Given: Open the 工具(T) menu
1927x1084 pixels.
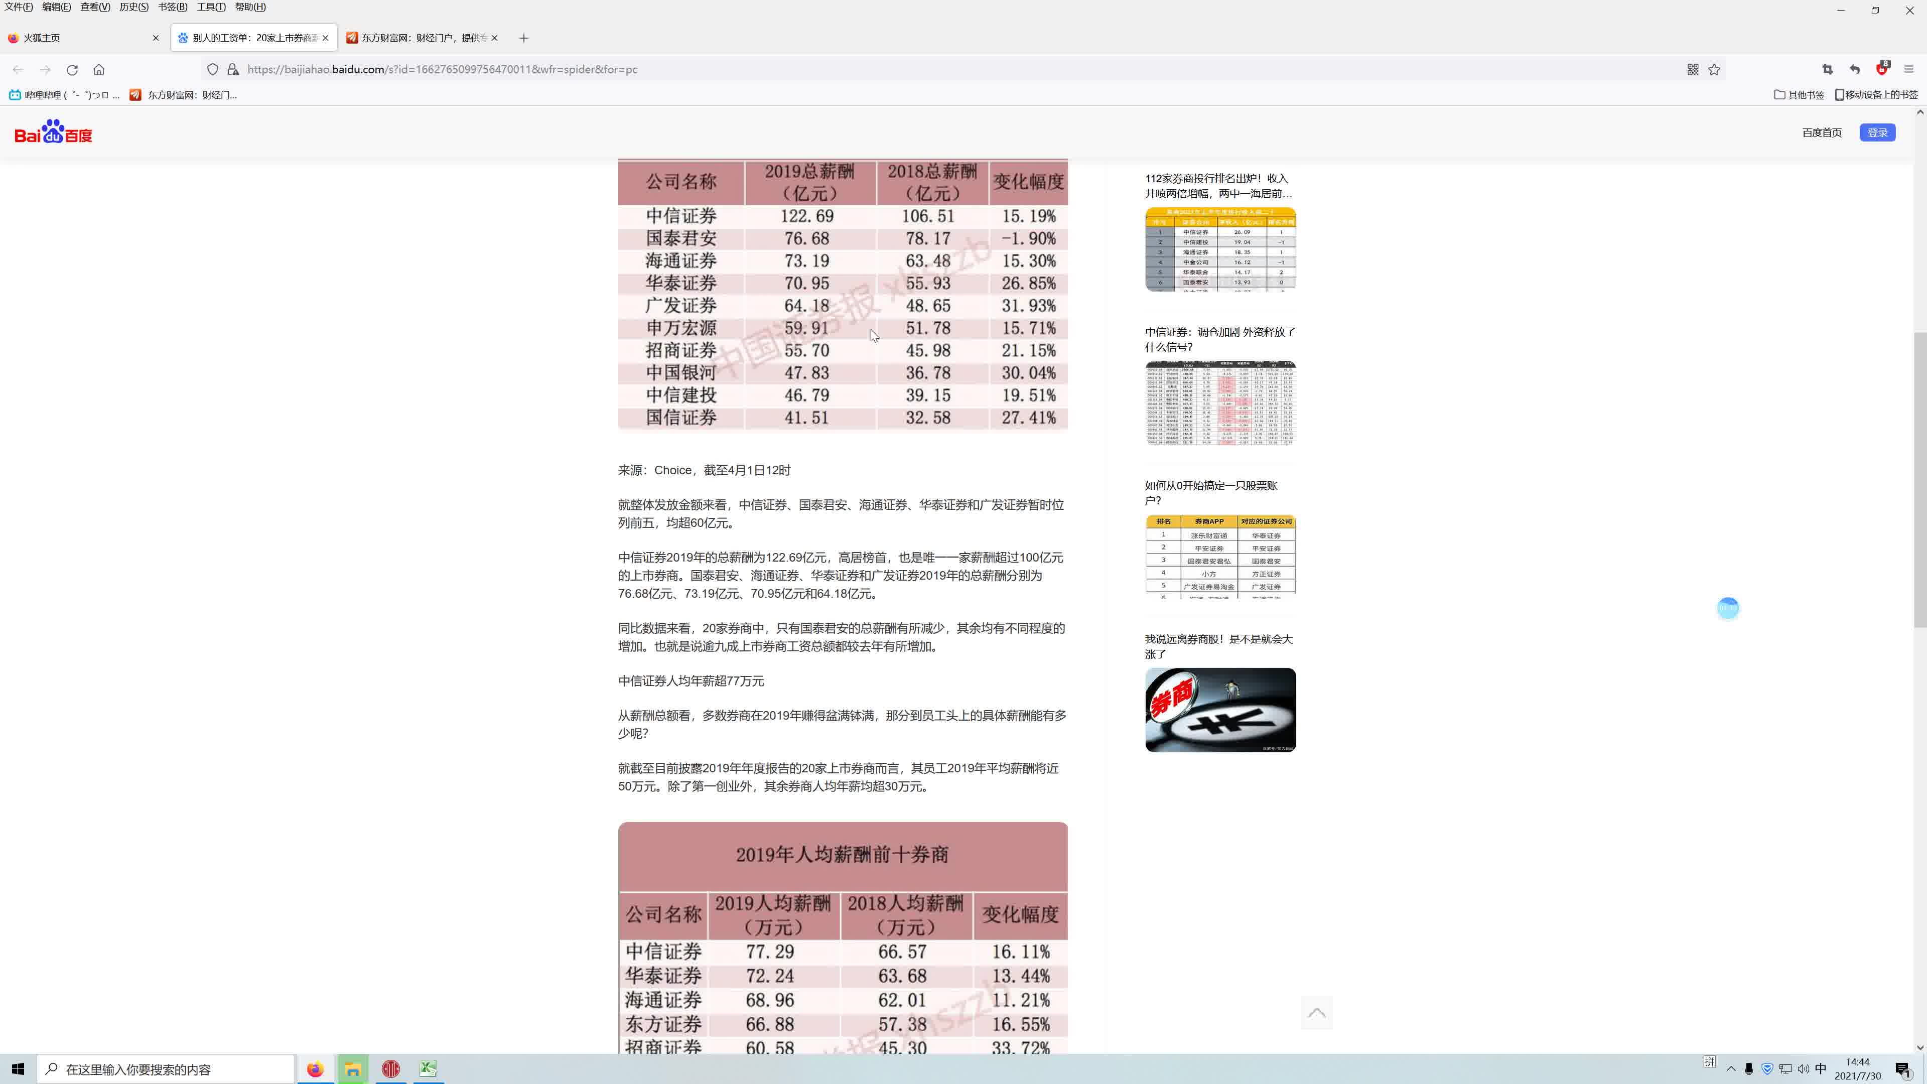Looking at the screenshot, I should pyautogui.click(x=211, y=7).
